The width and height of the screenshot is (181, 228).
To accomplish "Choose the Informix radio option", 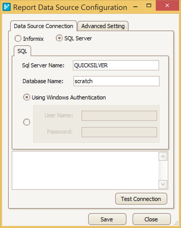I will pyautogui.click(x=18, y=39).
